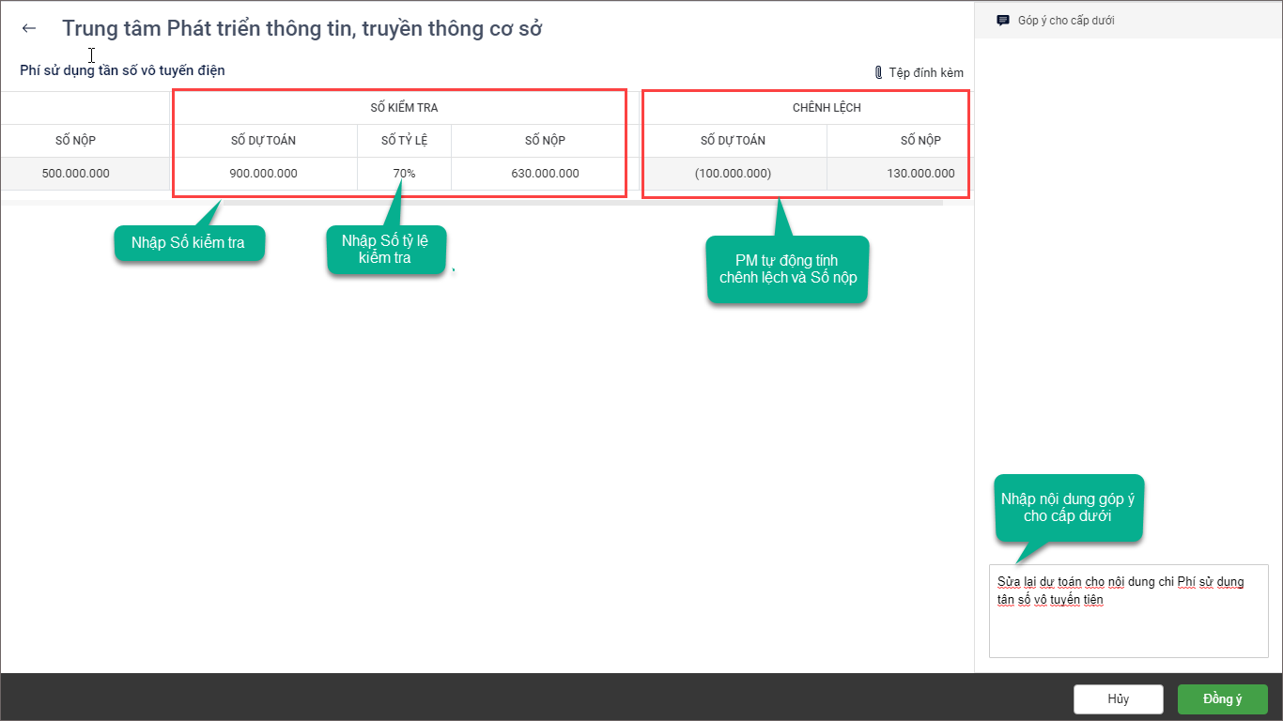Click the page title Trung tâm Phát triển thông tin

(x=302, y=28)
